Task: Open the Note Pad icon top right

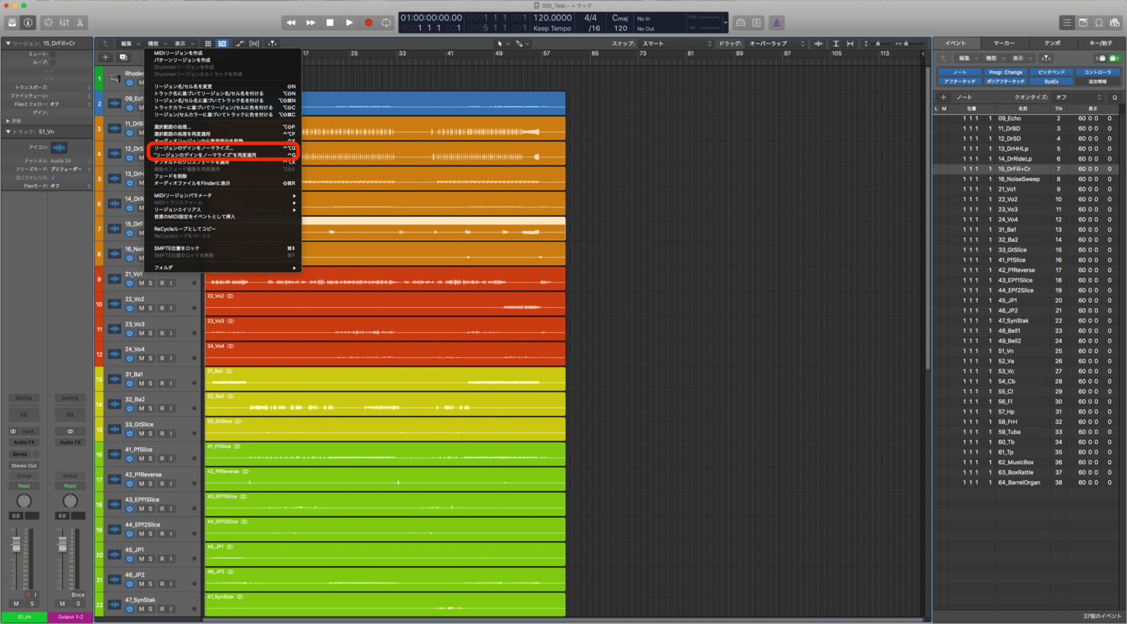Action: tap(1083, 23)
